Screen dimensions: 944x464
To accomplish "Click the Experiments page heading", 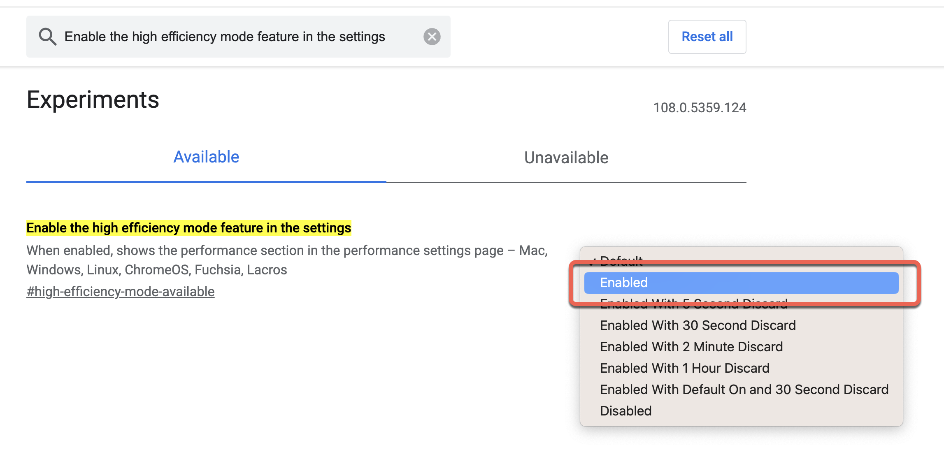I will [x=93, y=100].
